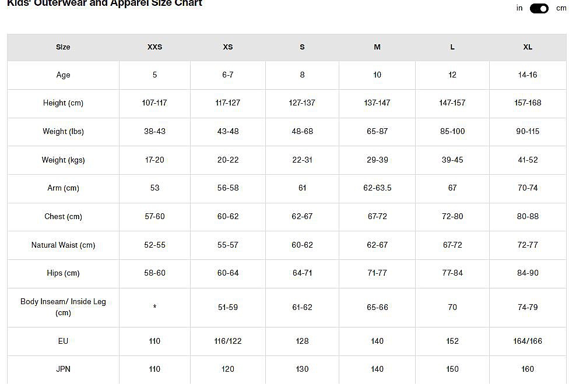576x384 pixels.
Task: Select the XXS size column header
Action: 154,47
